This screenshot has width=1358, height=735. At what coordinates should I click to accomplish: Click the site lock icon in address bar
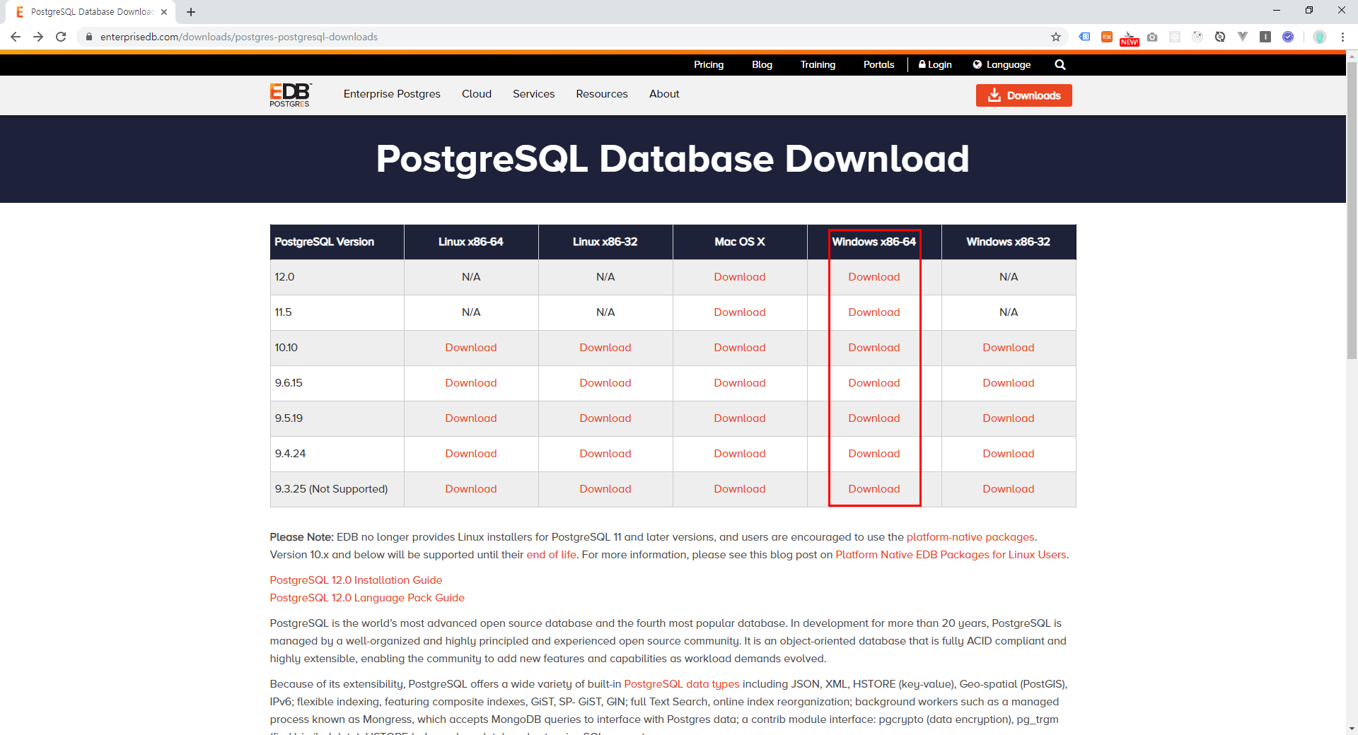point(89,37)
